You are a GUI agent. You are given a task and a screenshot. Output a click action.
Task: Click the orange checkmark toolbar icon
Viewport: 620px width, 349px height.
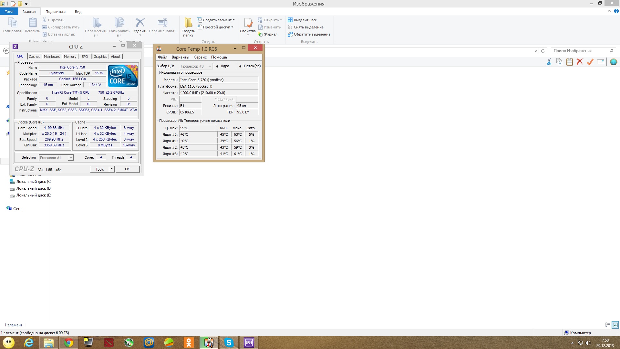click(590, 62)
